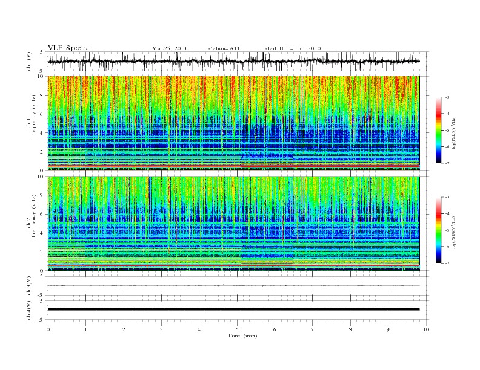Click the "-7" label on ch.2 color scale
Image resolution: width=480 pixels, height=370 pixels.
tap(447, 263)
